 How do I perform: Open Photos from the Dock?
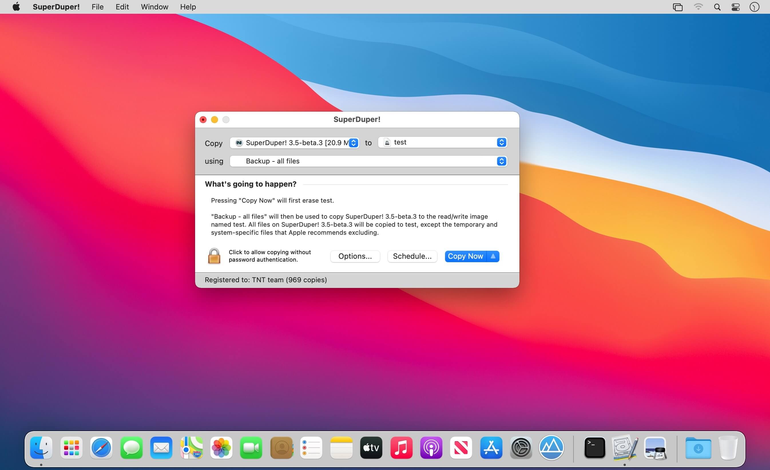pos(221,448)
